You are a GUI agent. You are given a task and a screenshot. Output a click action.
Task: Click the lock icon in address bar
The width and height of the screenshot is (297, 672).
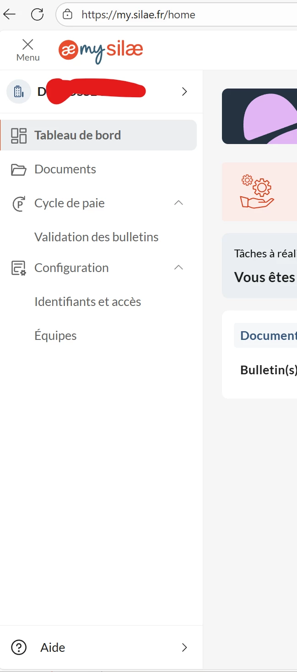point(67,14)
